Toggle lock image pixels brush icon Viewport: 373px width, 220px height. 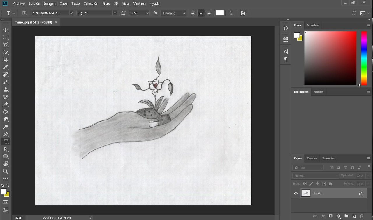click(311, 184)
